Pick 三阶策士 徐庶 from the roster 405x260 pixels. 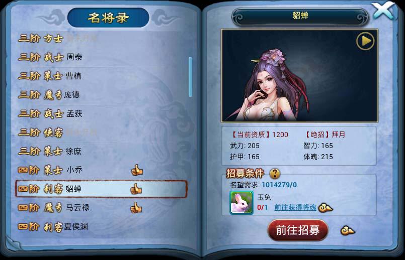pos(102,151)
